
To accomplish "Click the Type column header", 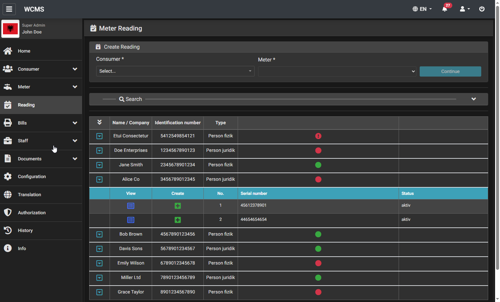I will (221, 123).
